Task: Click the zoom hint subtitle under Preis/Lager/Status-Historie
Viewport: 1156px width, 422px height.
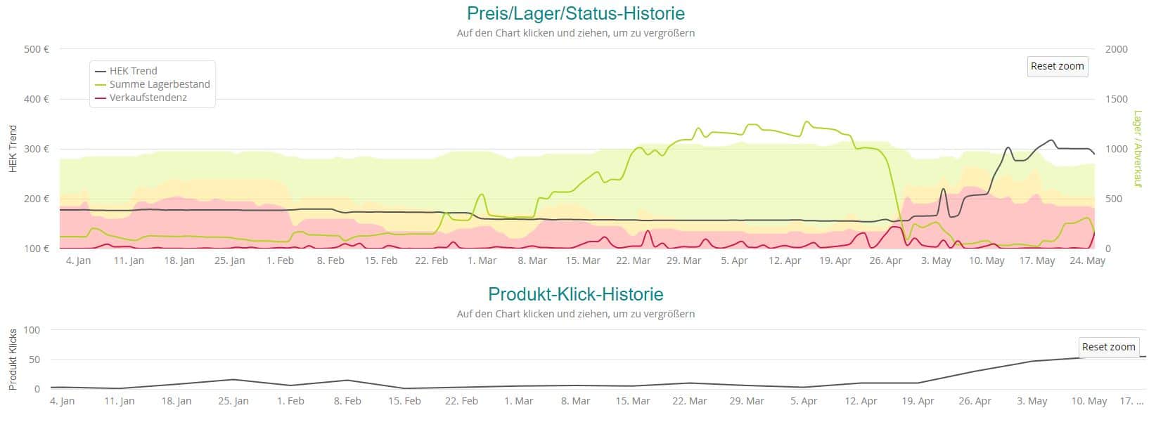Action: 575,33
